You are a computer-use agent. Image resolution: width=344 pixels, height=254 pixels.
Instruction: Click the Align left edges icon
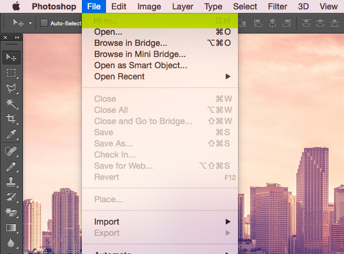tap(258, 23)
